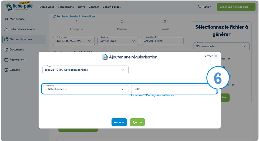Select step 3 Salarié in the stepper
259x141 pixels.
click(x=165, y=21)
